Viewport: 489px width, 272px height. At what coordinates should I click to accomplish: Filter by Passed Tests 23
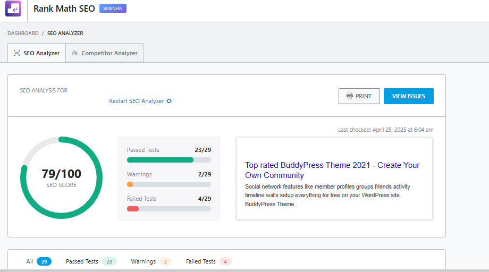pyautogui.click(x=91, y=261)
